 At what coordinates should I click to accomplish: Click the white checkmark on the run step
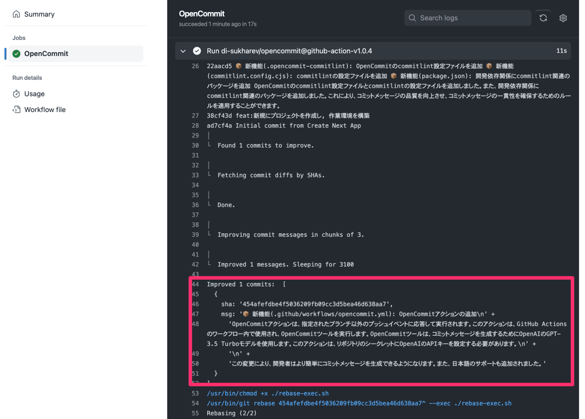pos(196,51)
